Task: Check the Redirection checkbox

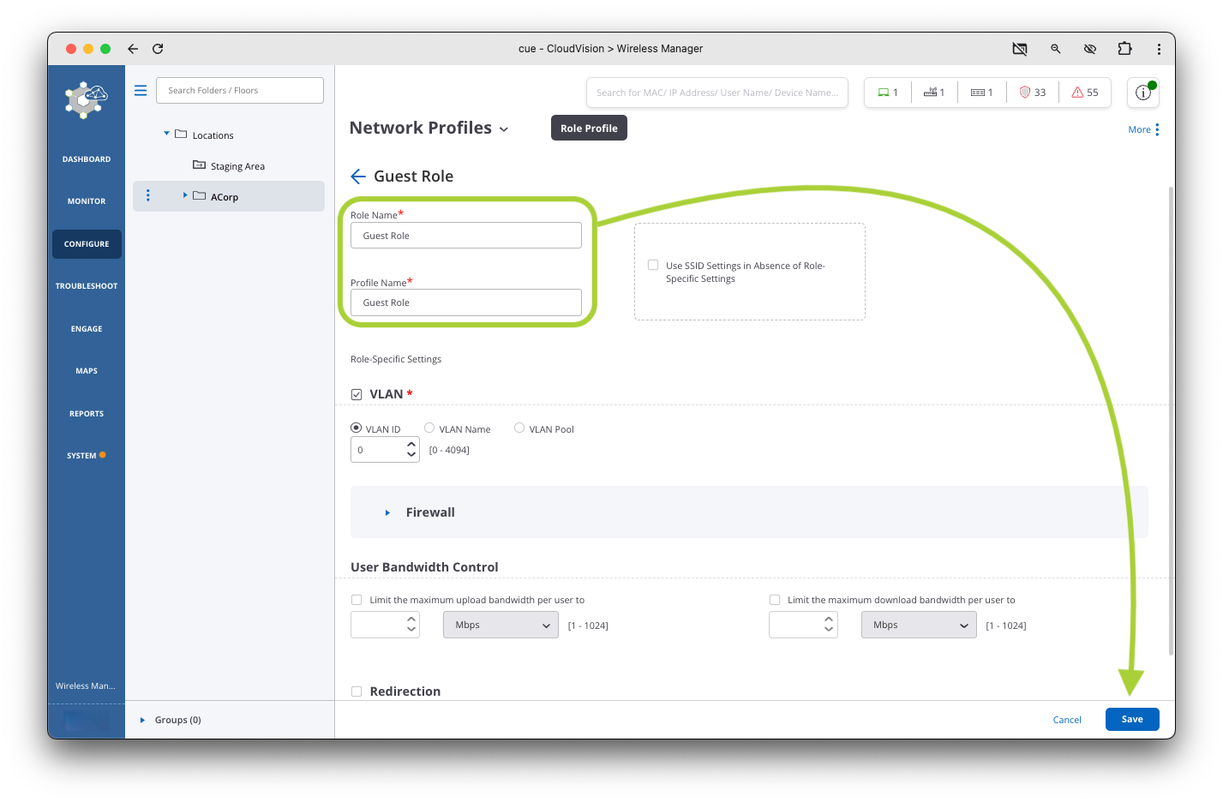Action: (x=357, y=691)
